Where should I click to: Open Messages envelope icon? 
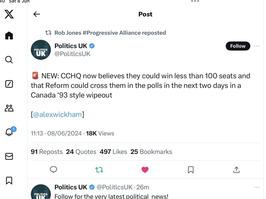[x=9, y=156]
